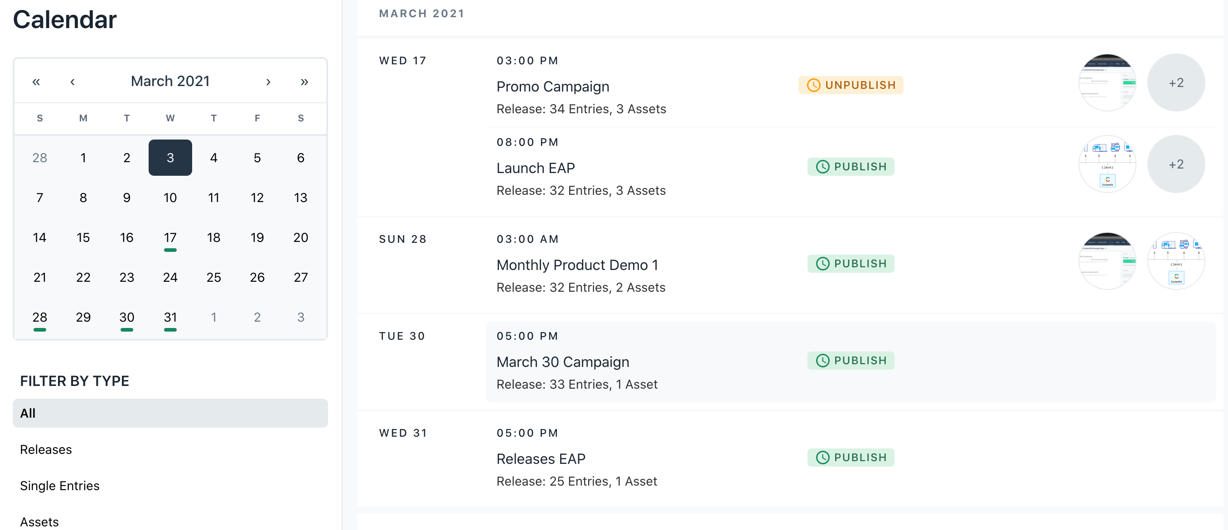Open +2 more items for Promo Campaign
Viewport: 1228px width, 530px height.
click(1175, 82)
